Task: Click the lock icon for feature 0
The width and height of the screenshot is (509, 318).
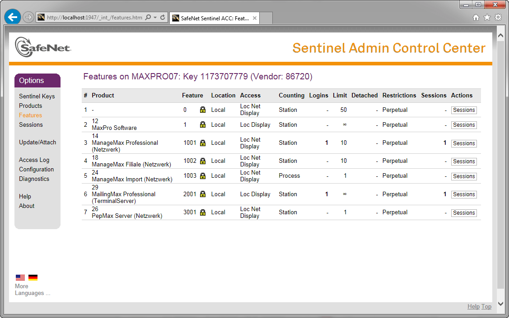Action: click(x=202, y=110)
